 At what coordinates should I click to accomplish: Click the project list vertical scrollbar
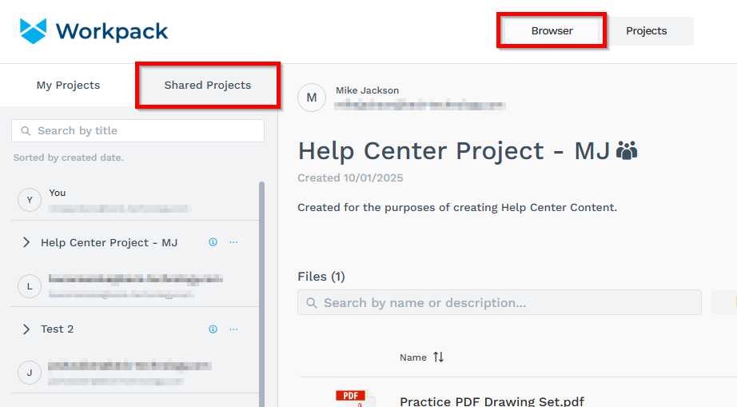(x=261, y=288)
